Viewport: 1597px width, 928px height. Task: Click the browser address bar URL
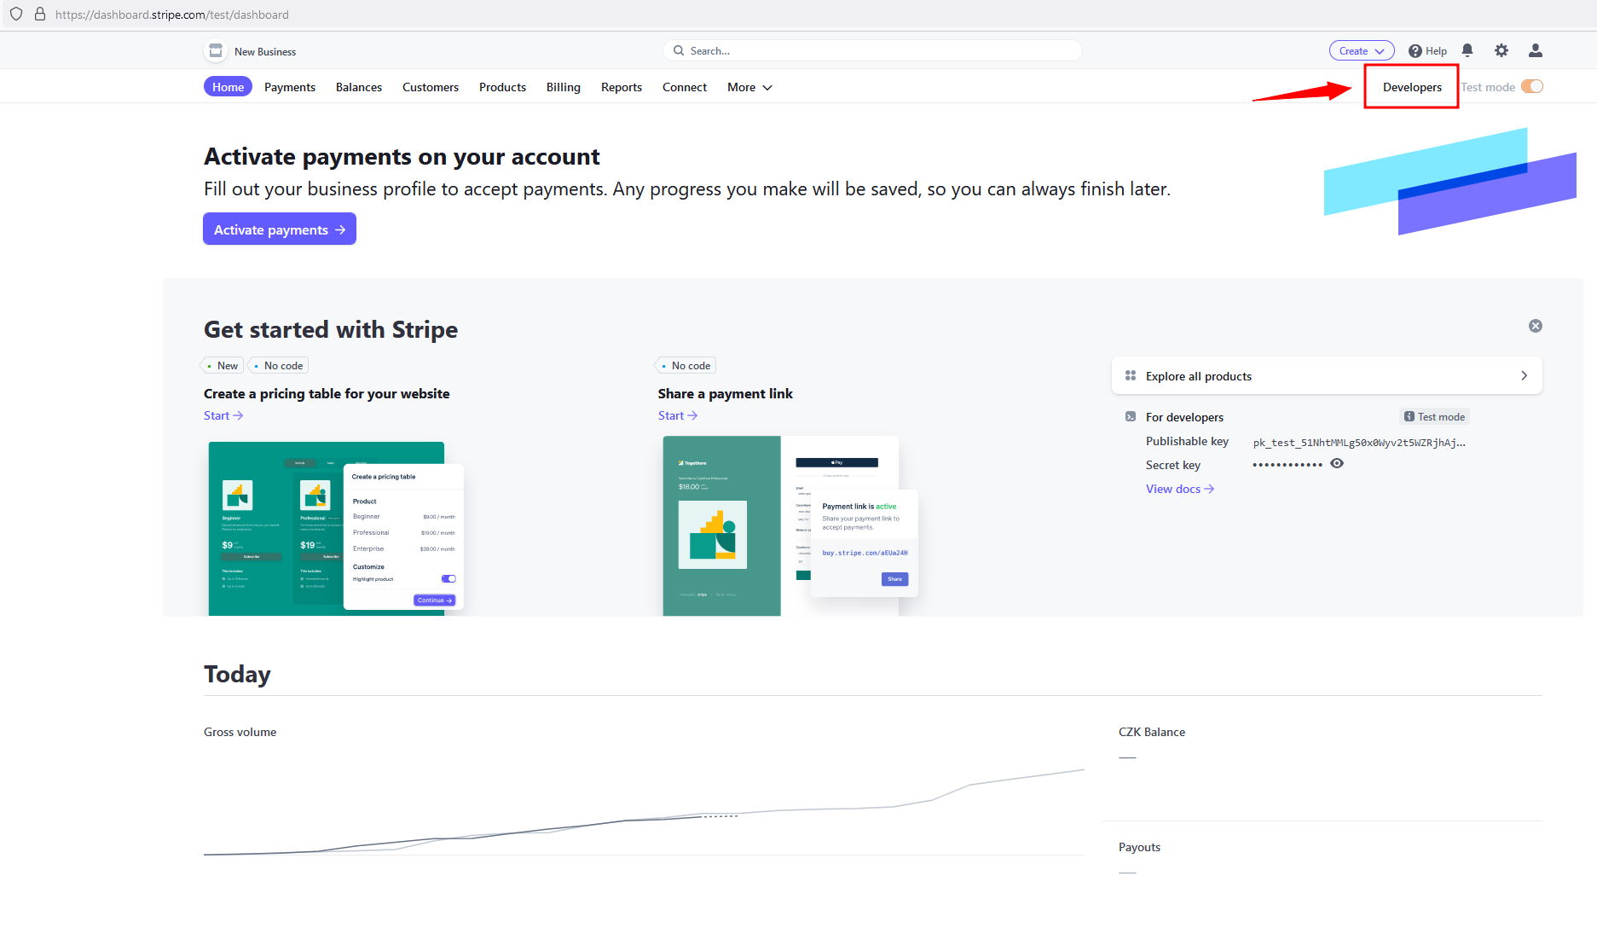pos(171,14)
